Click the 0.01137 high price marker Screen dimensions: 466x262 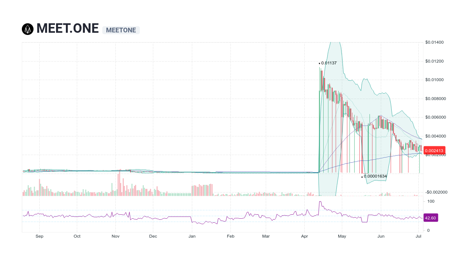click(x=328, y=63)
